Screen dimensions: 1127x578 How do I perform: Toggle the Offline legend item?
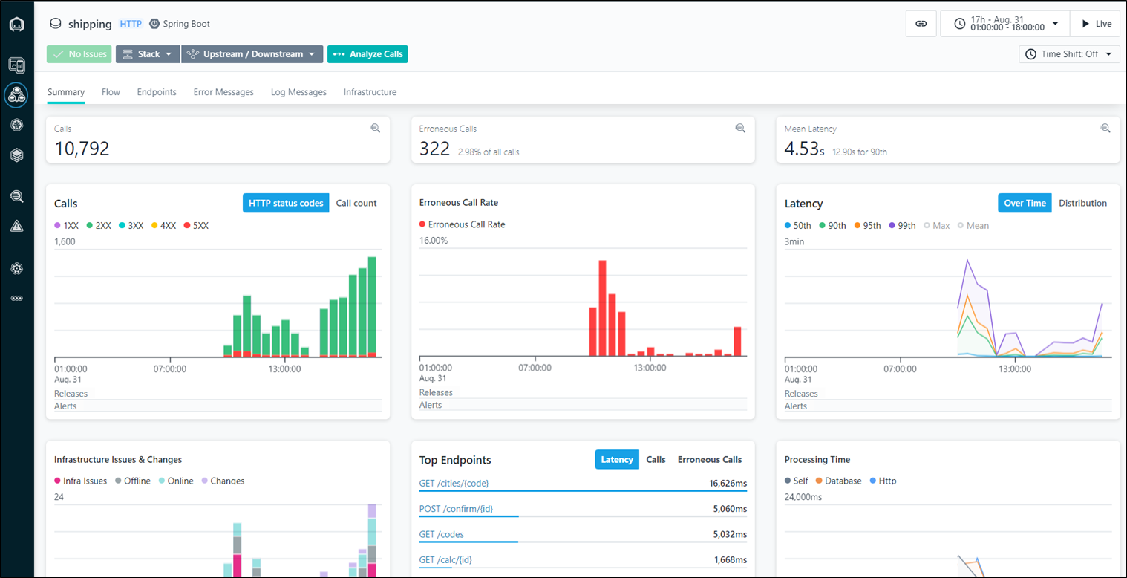(x=133, y=481)
